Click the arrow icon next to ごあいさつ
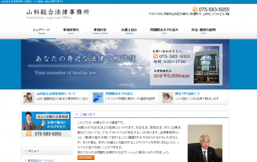The image size is (257, 162). pos(77,114)
